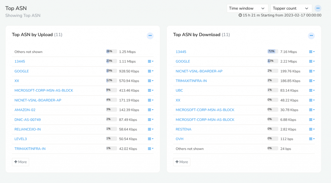Open row menu icon for OVH
Viewport: 331px width, 183px height.
point(312,139)
